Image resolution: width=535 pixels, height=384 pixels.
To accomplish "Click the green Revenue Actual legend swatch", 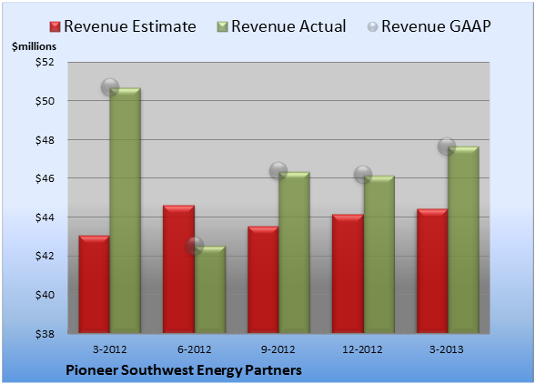I will point(222,27).
